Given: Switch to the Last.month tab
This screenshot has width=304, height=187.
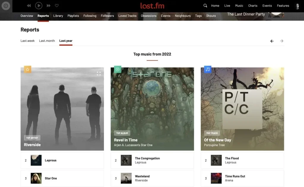Looking at the screenshot, I should pyautogui.click(x=47, y=41).
